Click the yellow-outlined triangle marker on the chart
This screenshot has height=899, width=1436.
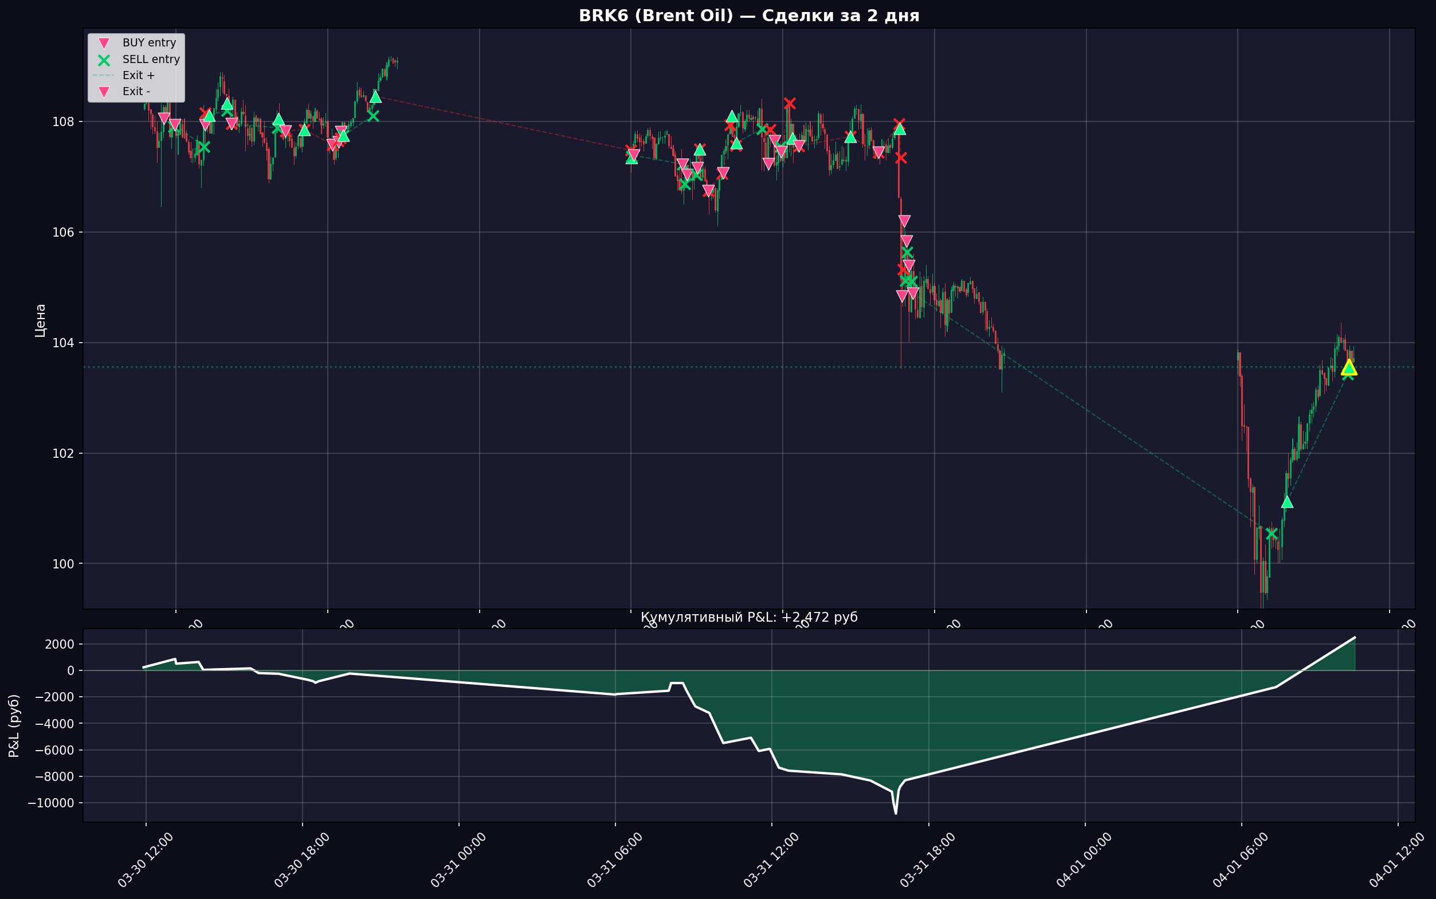(1348, 367)
